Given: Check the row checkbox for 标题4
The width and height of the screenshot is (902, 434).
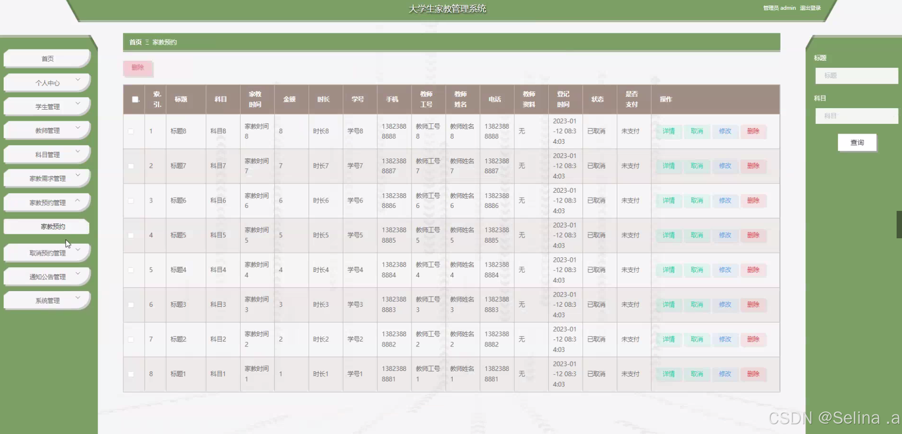Looking at the screenshot, I should tap(131, 270).
